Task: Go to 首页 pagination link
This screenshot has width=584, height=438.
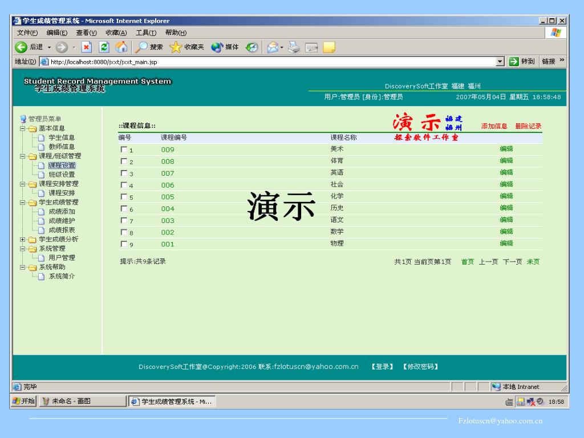Action: coord(468,262)
